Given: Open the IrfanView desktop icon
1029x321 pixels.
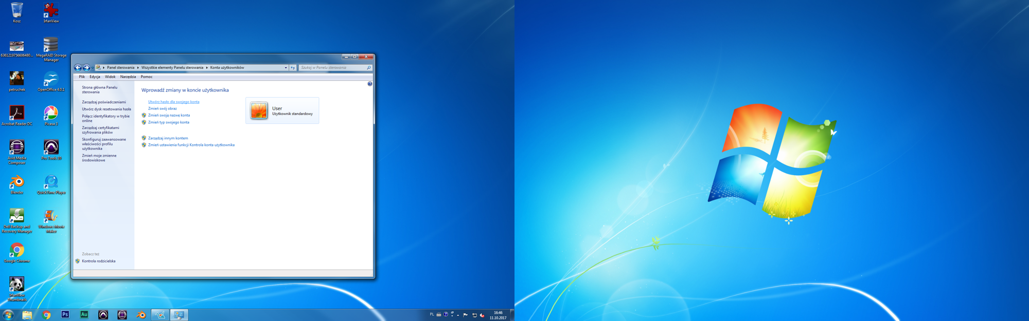Looking at the screenshot, I should click(x=51, y=12).
